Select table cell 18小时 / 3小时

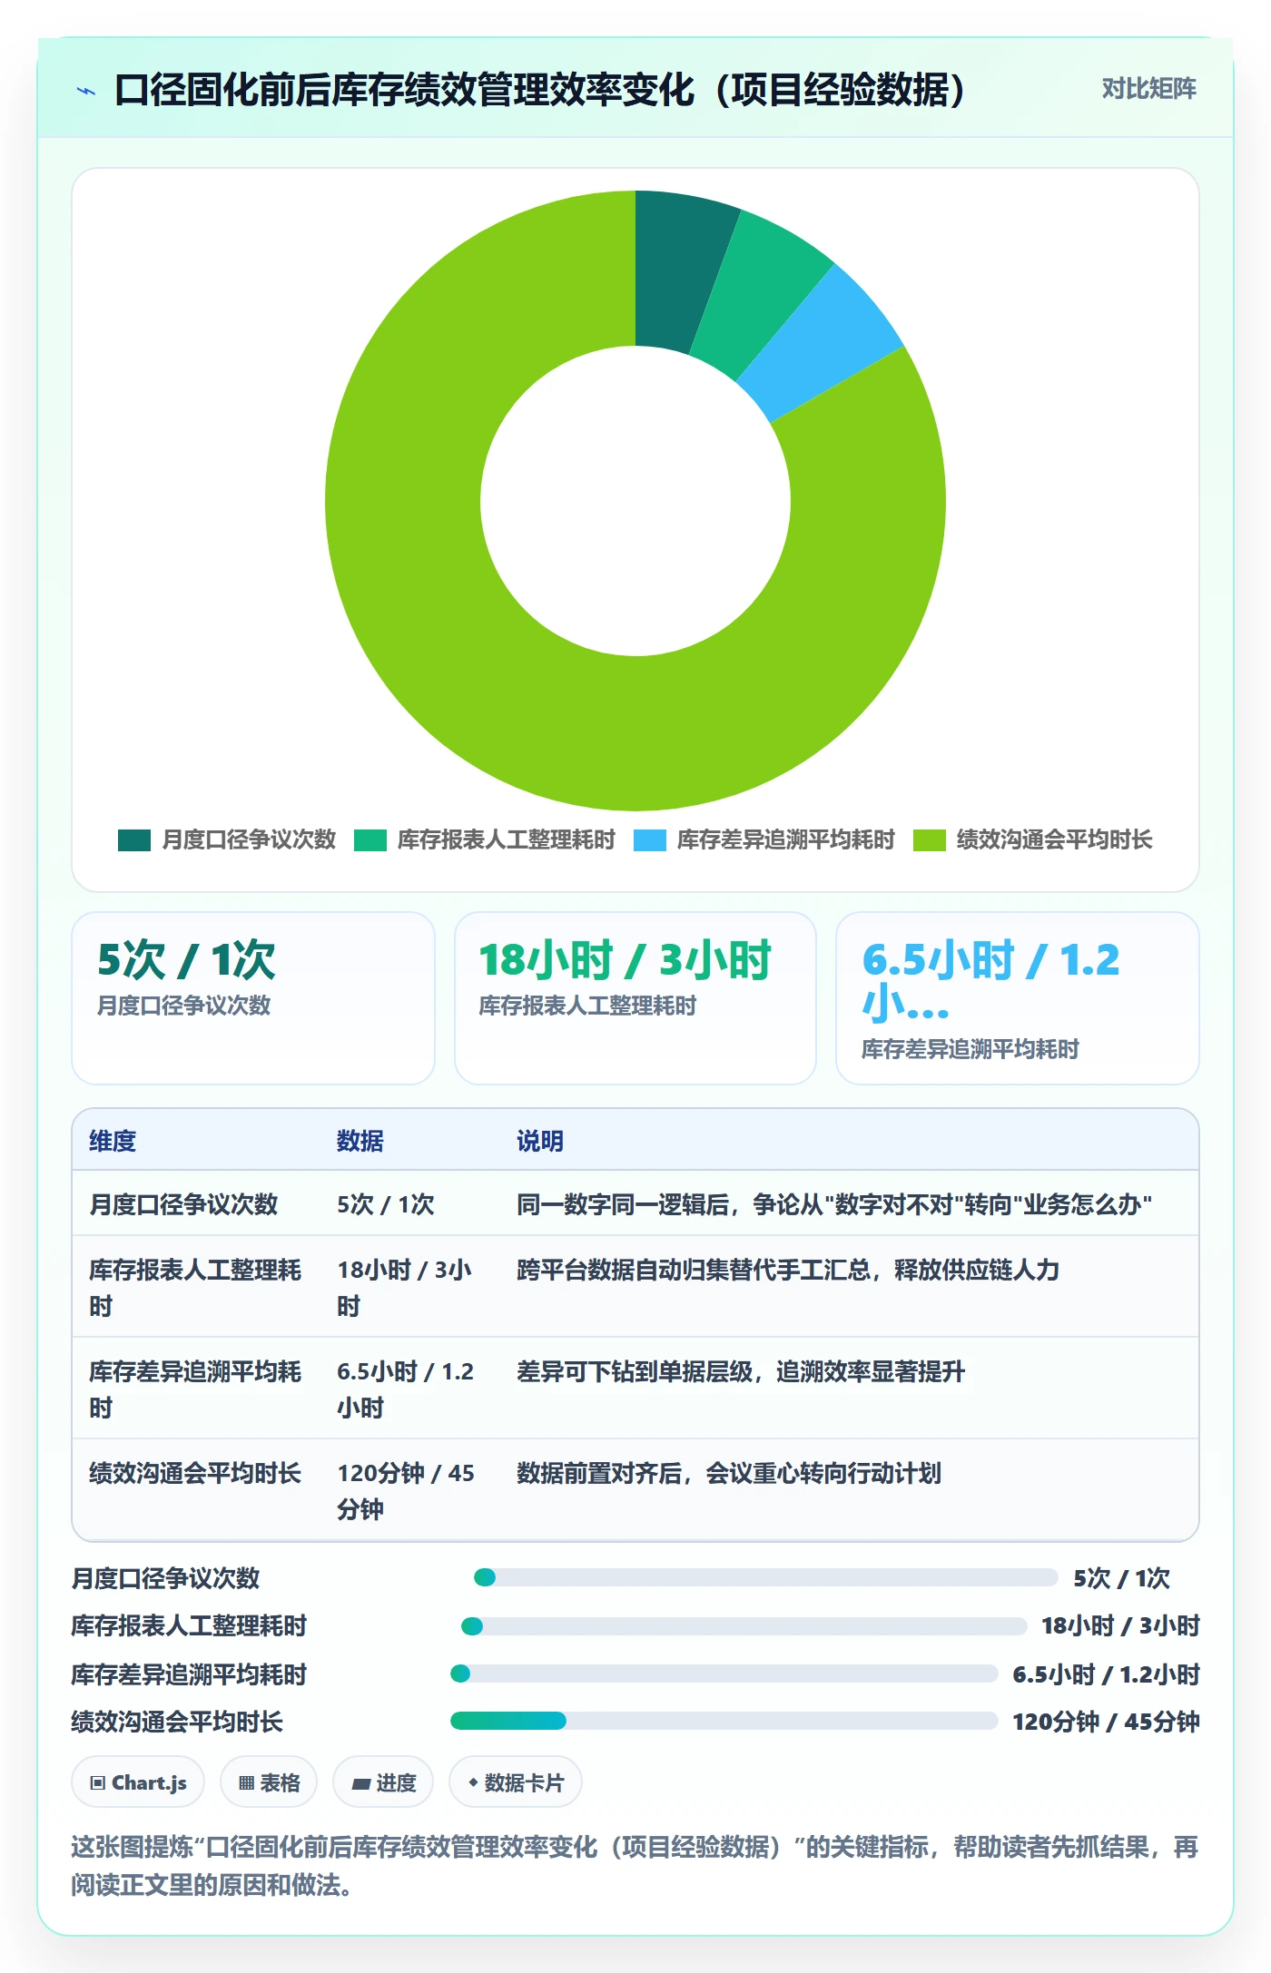click(x=405, y=1288)
